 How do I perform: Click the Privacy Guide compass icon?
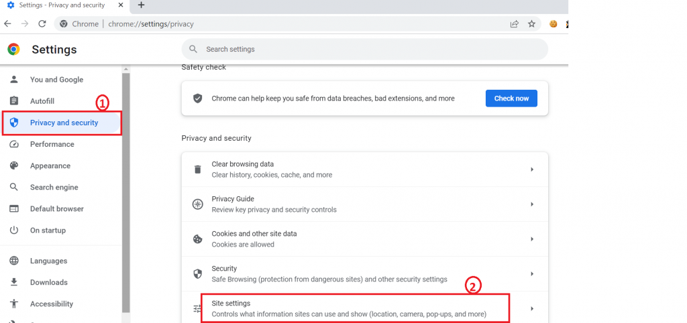pos(197,204)
